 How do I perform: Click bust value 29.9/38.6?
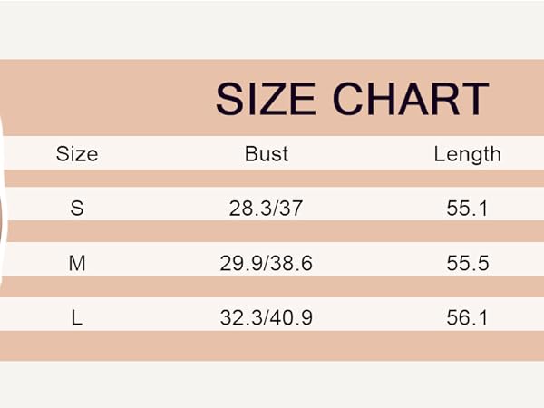(x=266, y=263)
